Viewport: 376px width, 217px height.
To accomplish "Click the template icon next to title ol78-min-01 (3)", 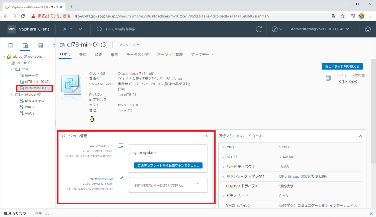I will point(62,45).
